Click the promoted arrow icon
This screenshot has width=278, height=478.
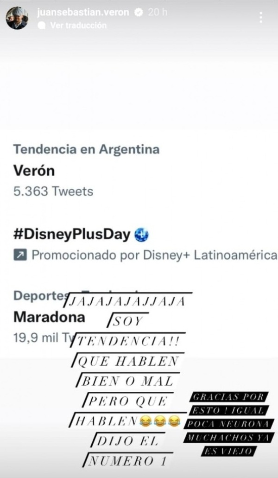point(20,255)
